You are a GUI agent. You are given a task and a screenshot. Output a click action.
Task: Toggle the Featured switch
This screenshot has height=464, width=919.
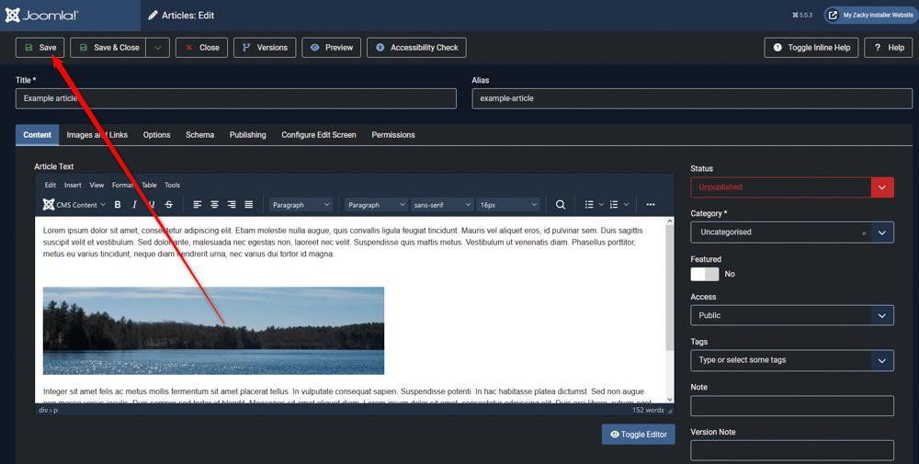coord(705,274)
